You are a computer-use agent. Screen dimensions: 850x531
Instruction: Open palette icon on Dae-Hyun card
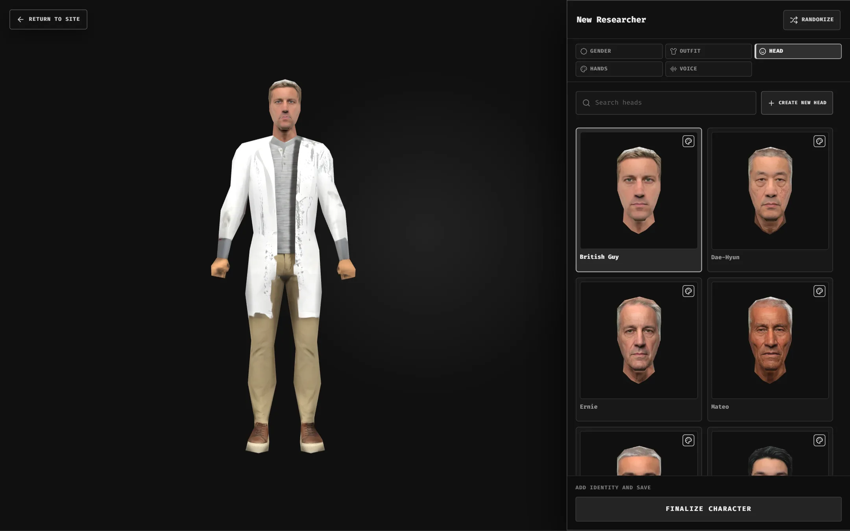pyautogui.click(x=819, y=141)
